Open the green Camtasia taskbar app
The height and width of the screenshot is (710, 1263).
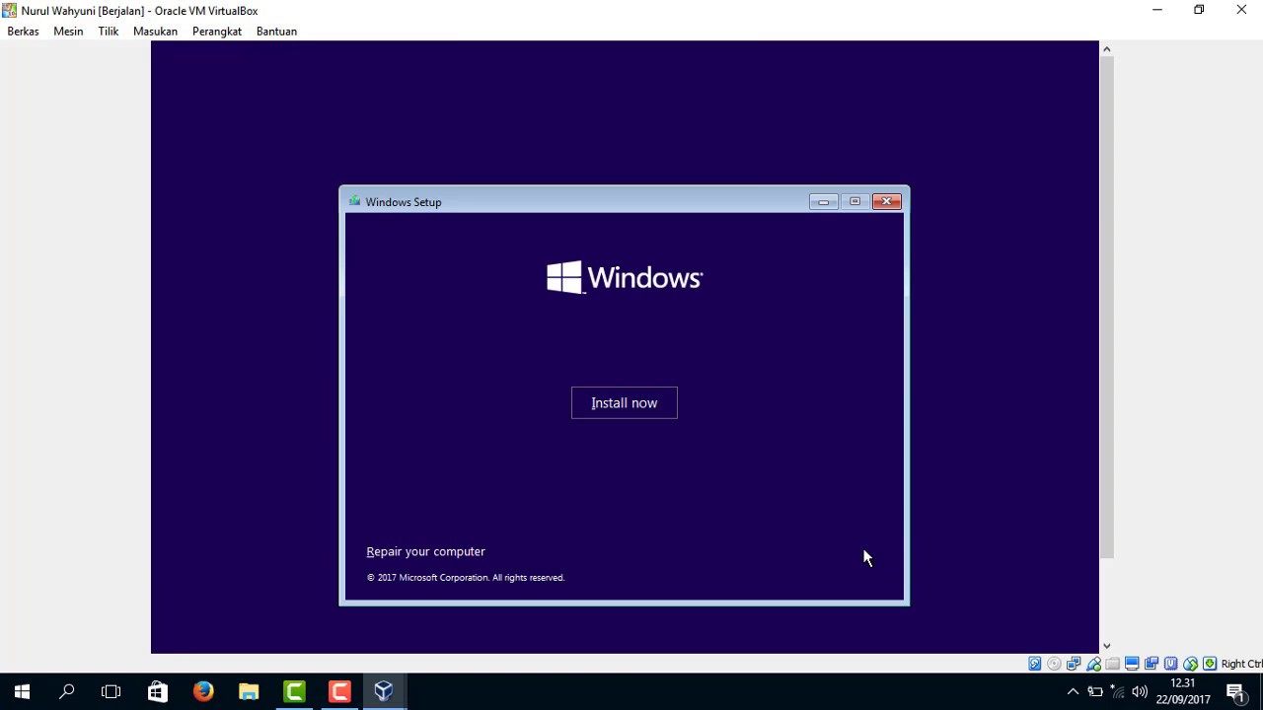[294, 691]
